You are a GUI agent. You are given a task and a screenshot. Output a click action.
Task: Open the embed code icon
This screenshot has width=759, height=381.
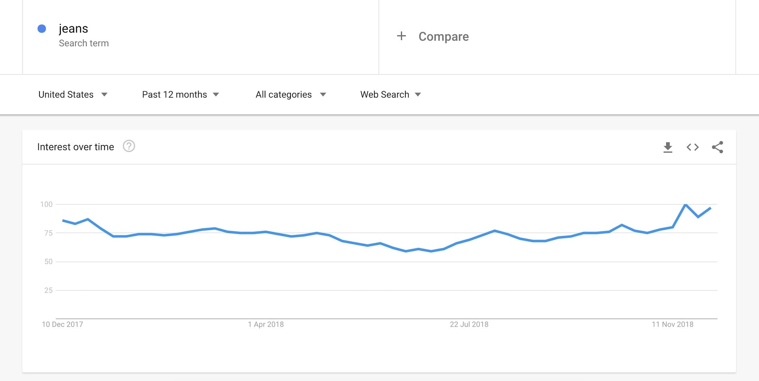pos(692,147)
